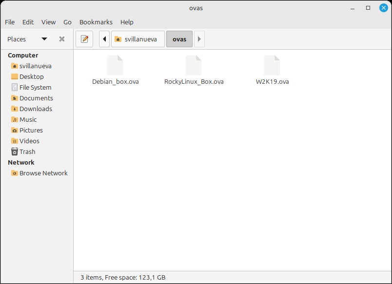Open Music folder in sidebar
Viewport: 392px width, 284px height.
[x=24, y=120]
